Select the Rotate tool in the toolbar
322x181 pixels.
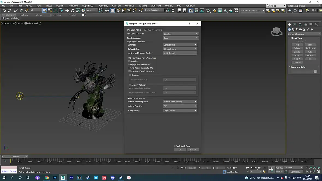click(x=73, y=10)
